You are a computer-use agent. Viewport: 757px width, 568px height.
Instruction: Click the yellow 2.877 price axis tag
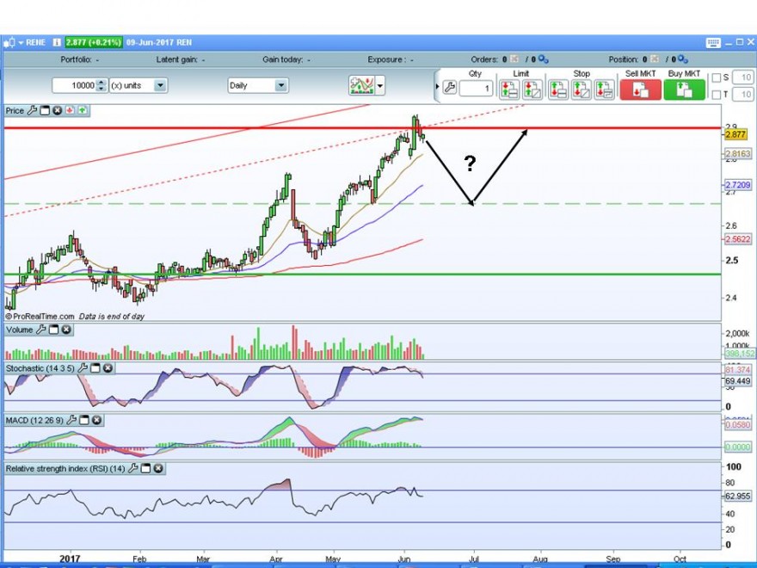coord(735,135)
